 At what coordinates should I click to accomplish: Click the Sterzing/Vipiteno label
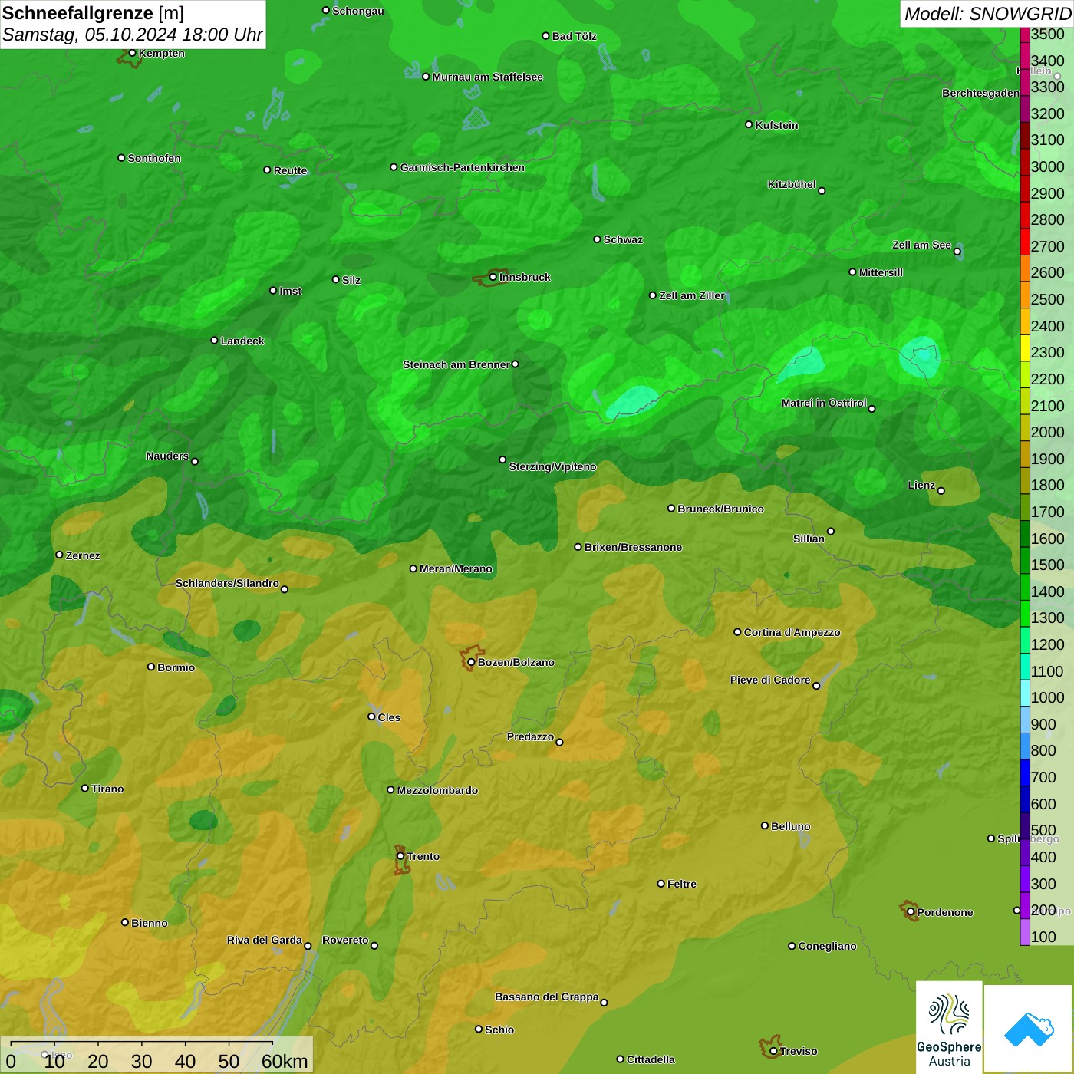pyautogui.click(x=552, y=466)
